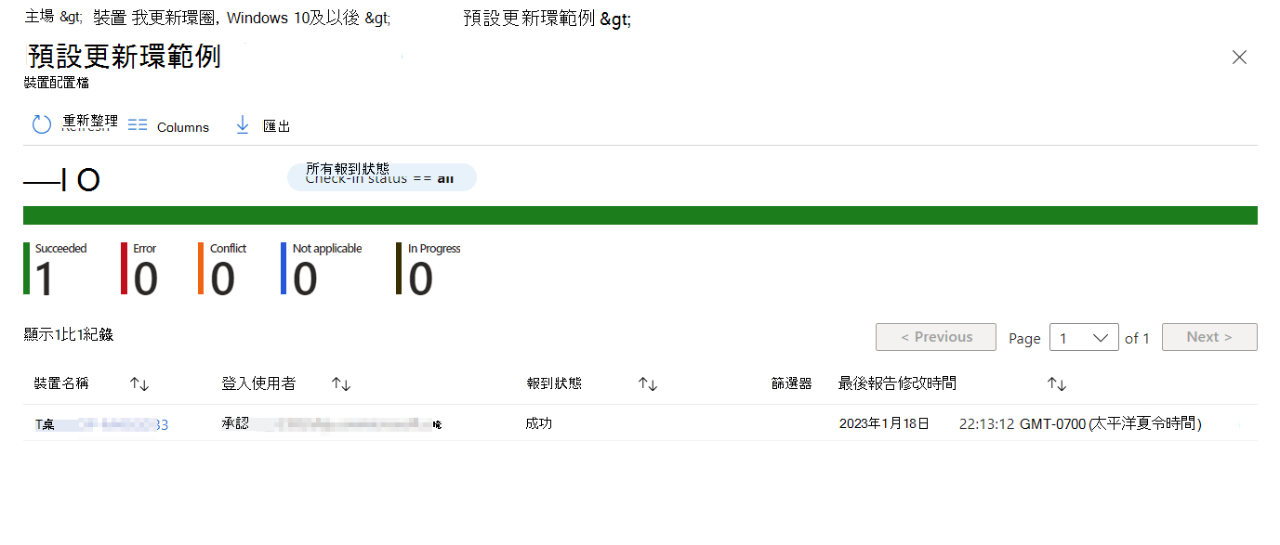
Task: Click the Error count tile
Action: click(139, 268)
